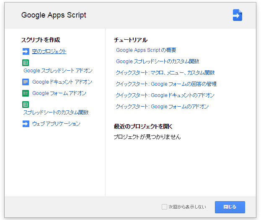261x220 pixels.
Task: Click the Google Apps Script title text
Action: (x=54, y=15)
